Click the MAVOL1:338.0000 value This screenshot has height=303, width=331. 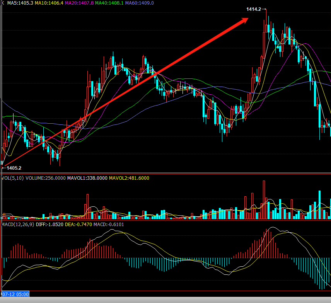pyautogui.click(x=87, y=178)
